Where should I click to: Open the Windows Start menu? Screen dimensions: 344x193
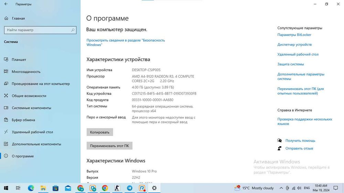[6, 188]
